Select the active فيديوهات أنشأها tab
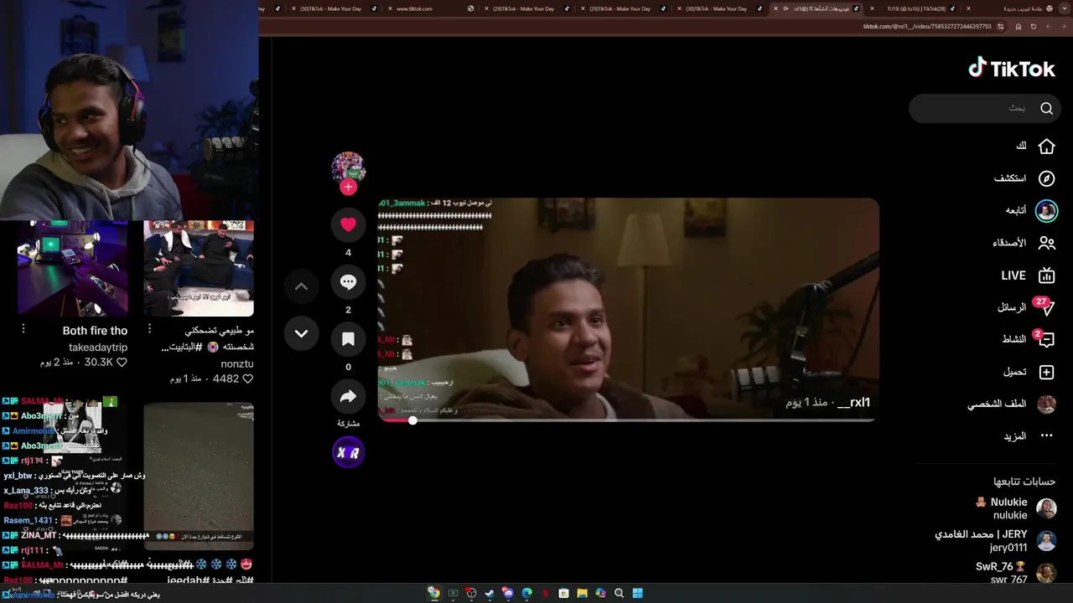 [x=817, y=8]
